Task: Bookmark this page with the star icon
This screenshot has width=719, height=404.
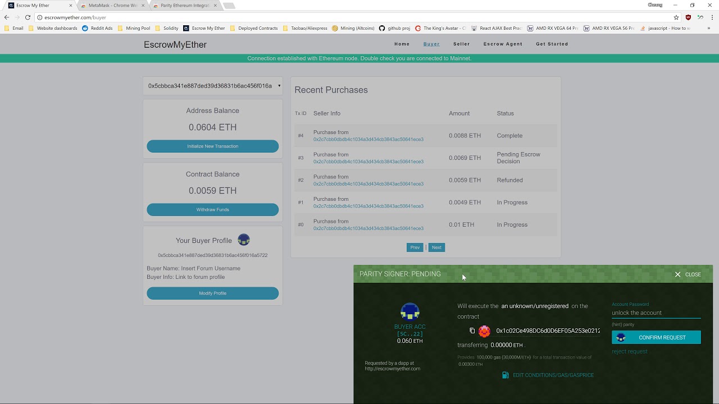Action: pos(676,17)
